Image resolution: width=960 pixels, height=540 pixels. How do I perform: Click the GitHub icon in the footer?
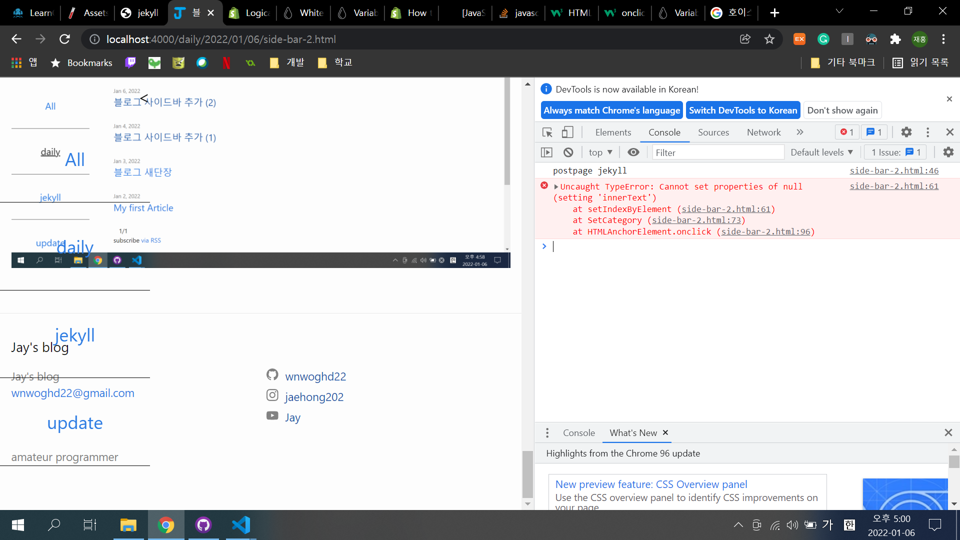[272, 374]
